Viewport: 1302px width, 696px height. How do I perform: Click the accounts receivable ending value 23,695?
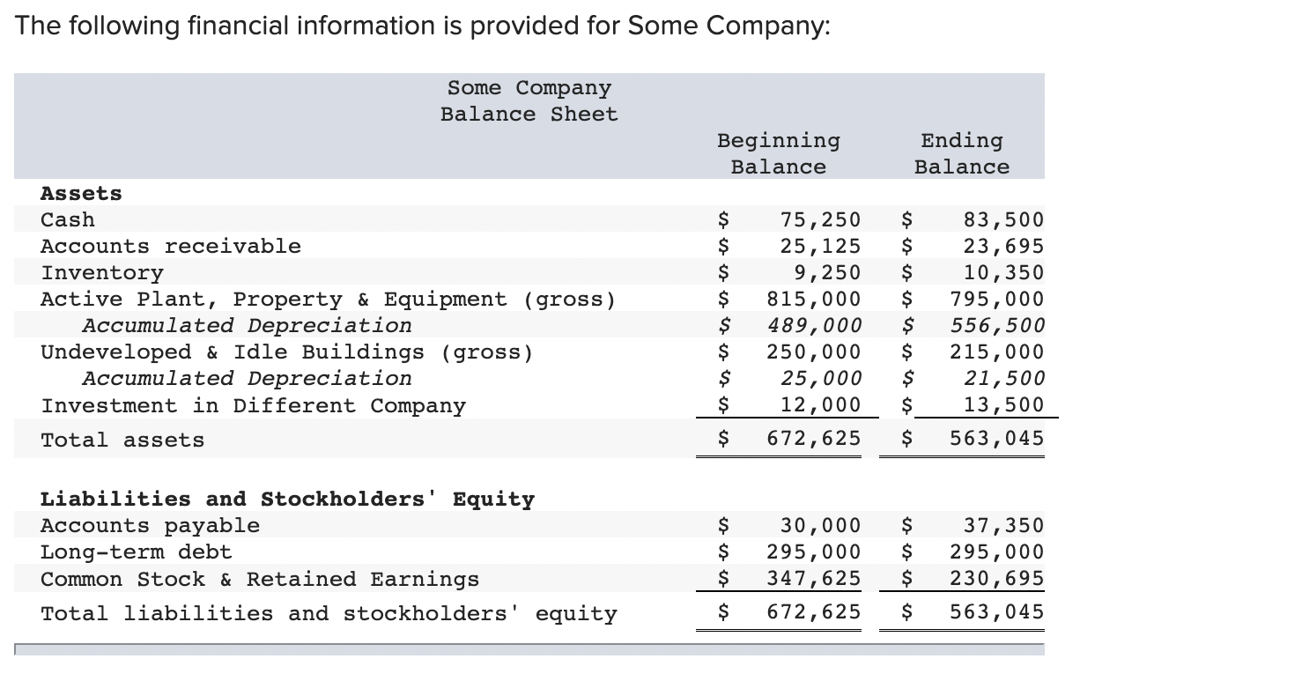1003,246
